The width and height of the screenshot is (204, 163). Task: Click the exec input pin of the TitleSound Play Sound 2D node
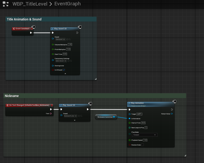pos(53,33)
